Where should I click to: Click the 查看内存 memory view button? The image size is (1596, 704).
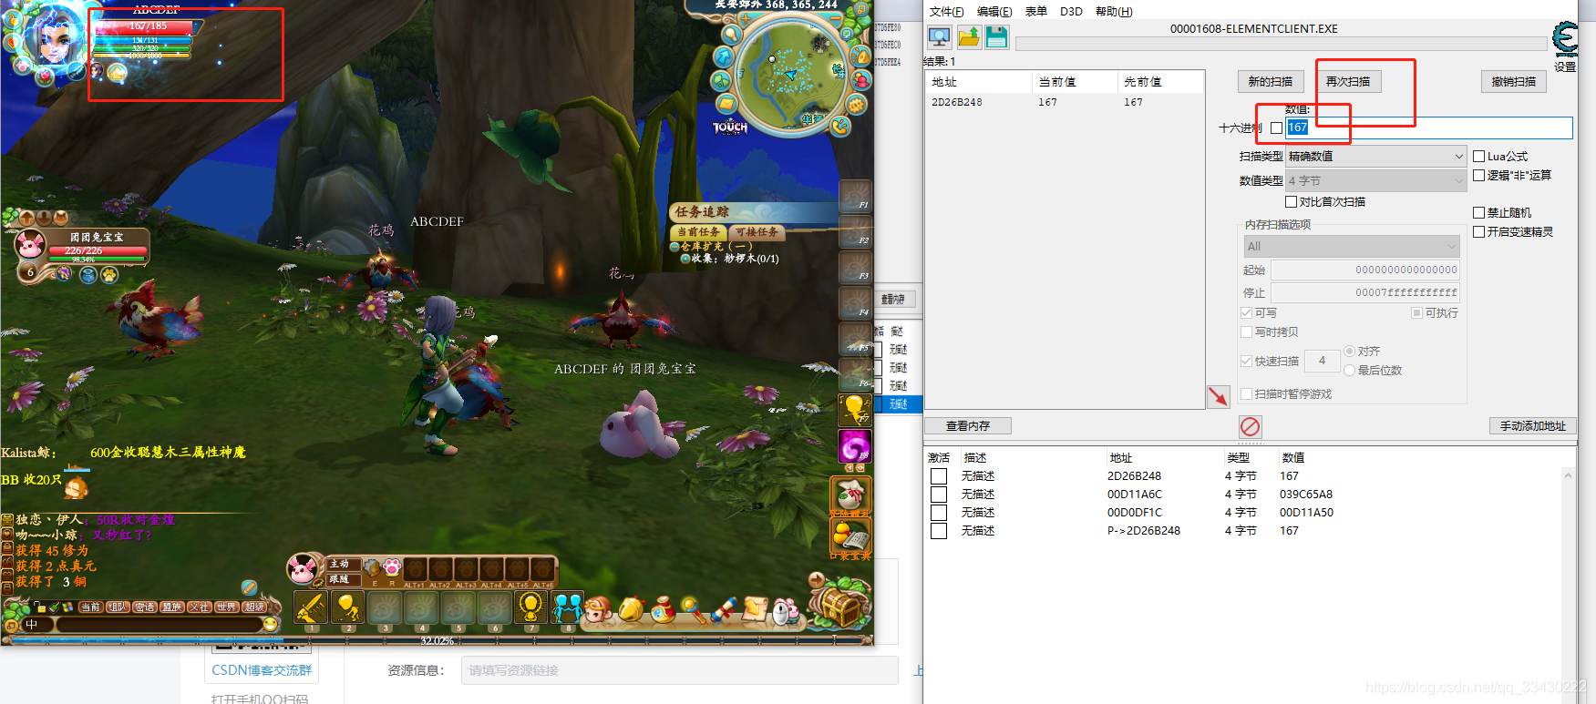pyautogui.click(x=968, y=426)
